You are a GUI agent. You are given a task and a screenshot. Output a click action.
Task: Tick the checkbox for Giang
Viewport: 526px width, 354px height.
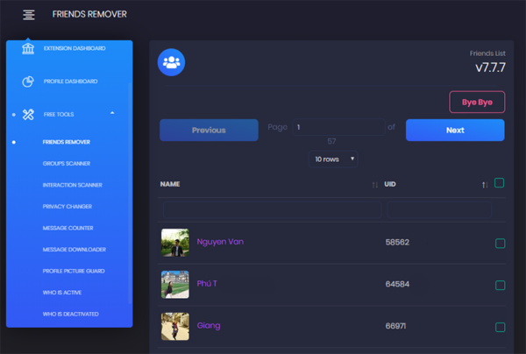[500, 327]
